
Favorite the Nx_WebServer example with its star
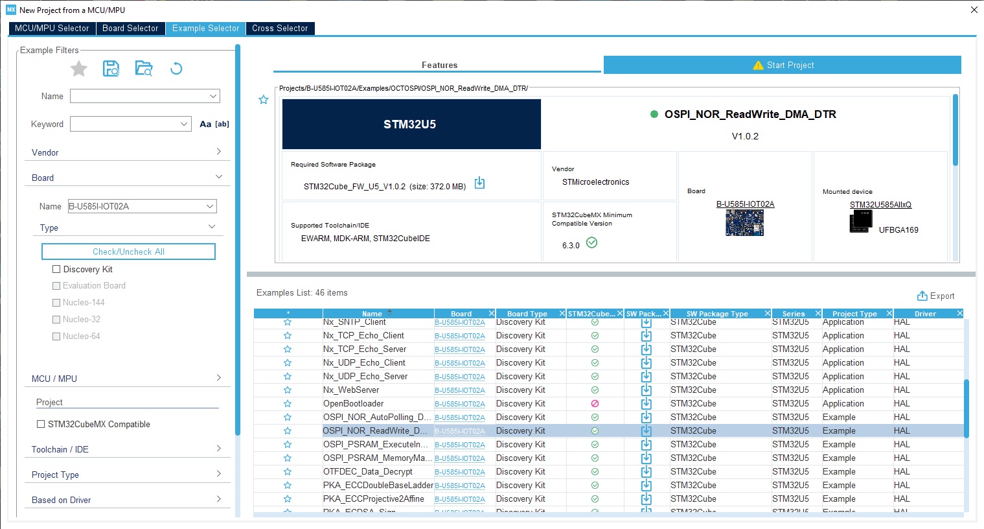pyautogui.click(x=288, y=390)
